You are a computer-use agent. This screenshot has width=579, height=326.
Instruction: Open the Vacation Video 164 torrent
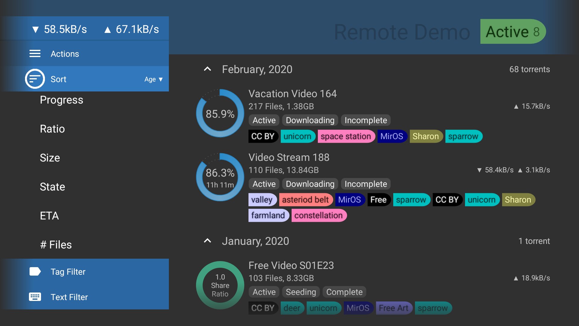tap(292, 94)
